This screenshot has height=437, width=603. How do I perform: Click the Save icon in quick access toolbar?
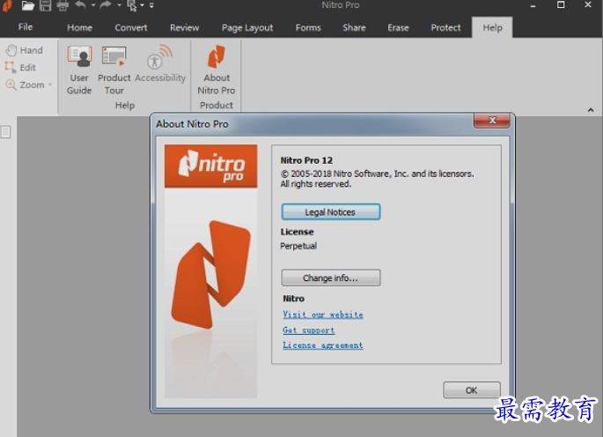[46, 5]
